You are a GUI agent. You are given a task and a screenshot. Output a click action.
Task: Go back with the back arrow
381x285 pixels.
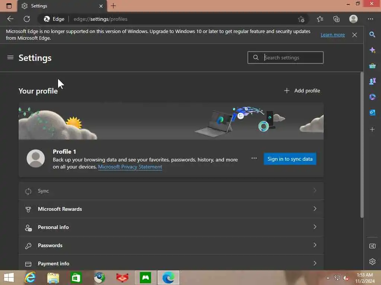(10, 19)
